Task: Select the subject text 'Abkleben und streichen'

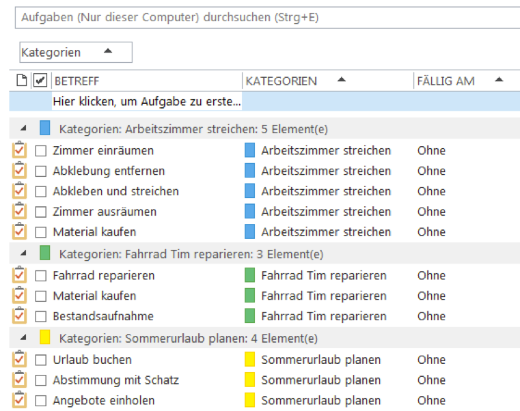Action: click(115, 191)
